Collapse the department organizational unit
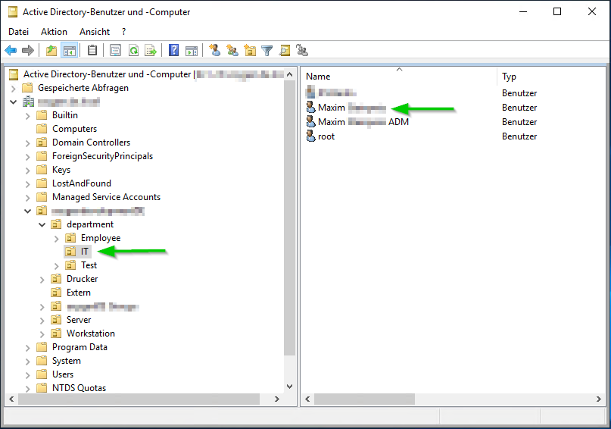611x429 pixels. (x=42, y=224)
